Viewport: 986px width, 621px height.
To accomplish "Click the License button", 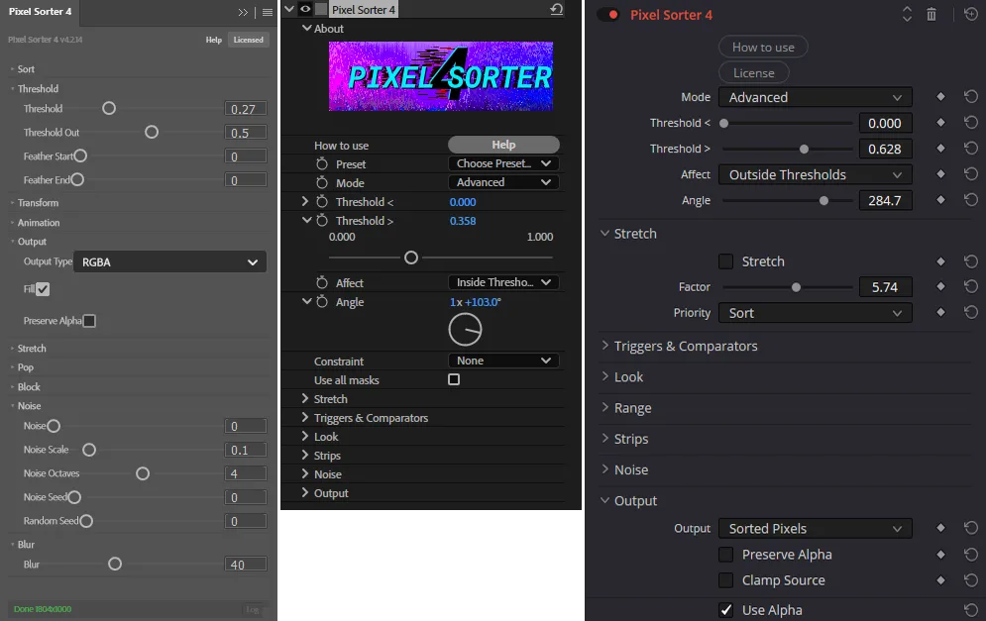I will pyautogui.click(x=753, y=73).
